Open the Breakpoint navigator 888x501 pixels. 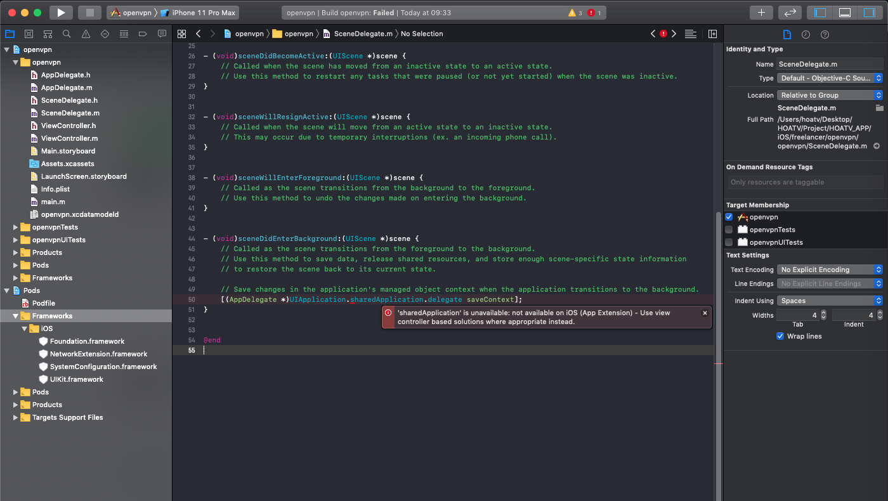point(143,34)
